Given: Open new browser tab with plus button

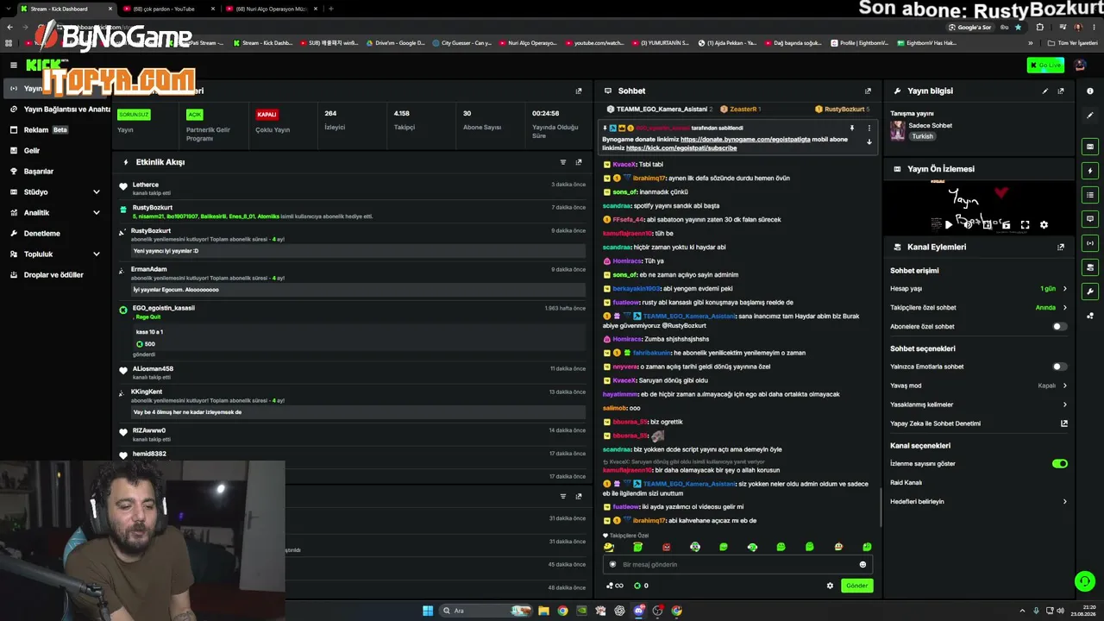Looking at the screenshot, I should [331, 9].
